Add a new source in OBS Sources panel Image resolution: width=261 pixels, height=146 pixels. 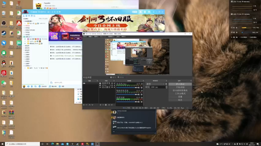(100, 105)
